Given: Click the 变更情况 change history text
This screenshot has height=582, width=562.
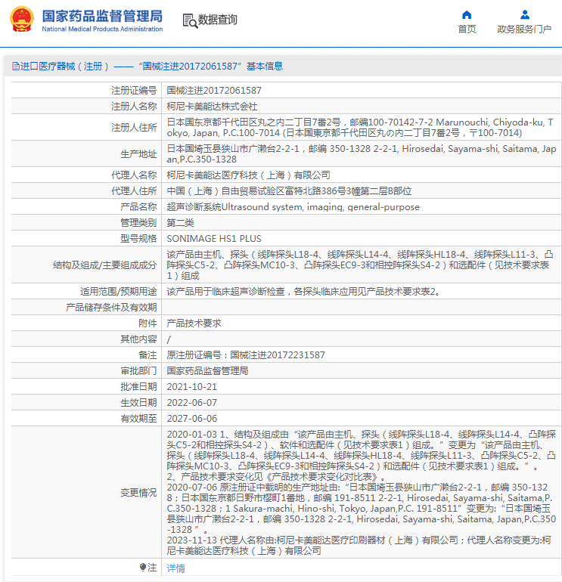Looking at the screenshot, I should (361, 492).
